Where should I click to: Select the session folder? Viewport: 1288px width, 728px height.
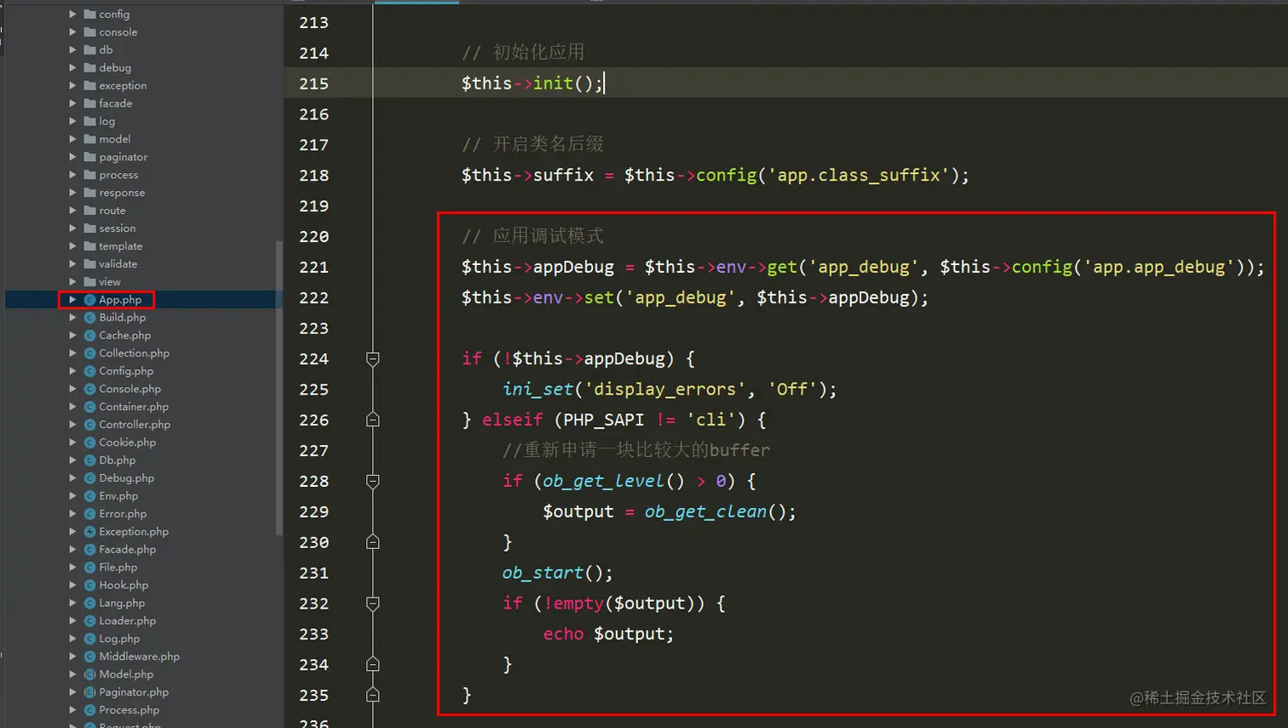click(118, 228)
